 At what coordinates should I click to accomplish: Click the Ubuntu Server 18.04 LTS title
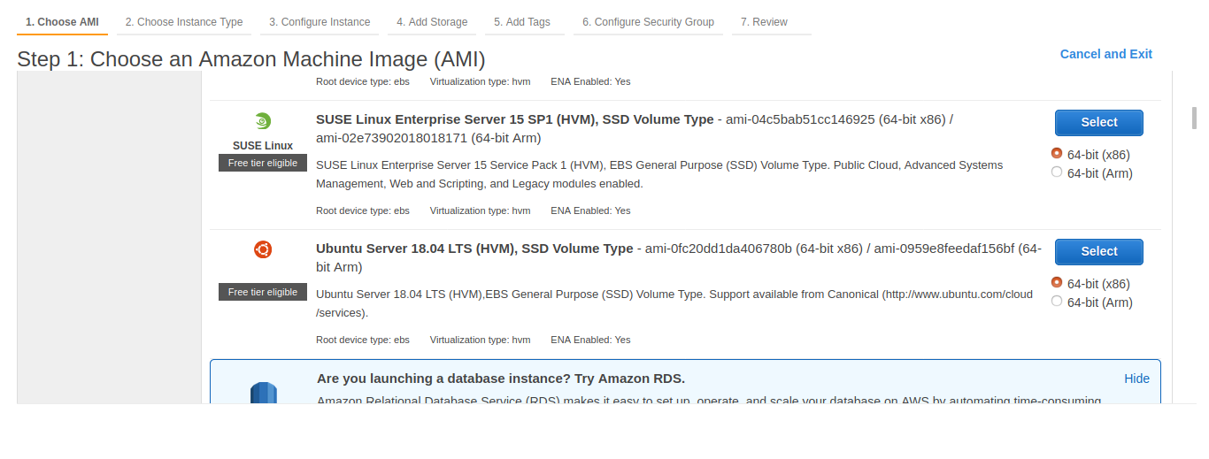[x=474, y=249]
